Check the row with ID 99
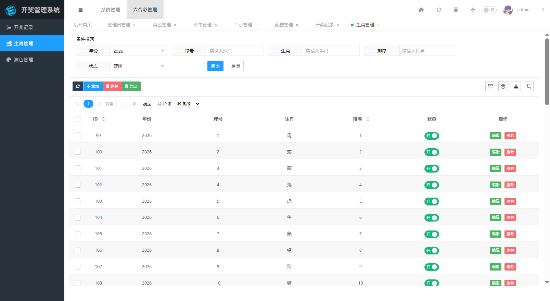550x301 pixels. pos(78,136)
